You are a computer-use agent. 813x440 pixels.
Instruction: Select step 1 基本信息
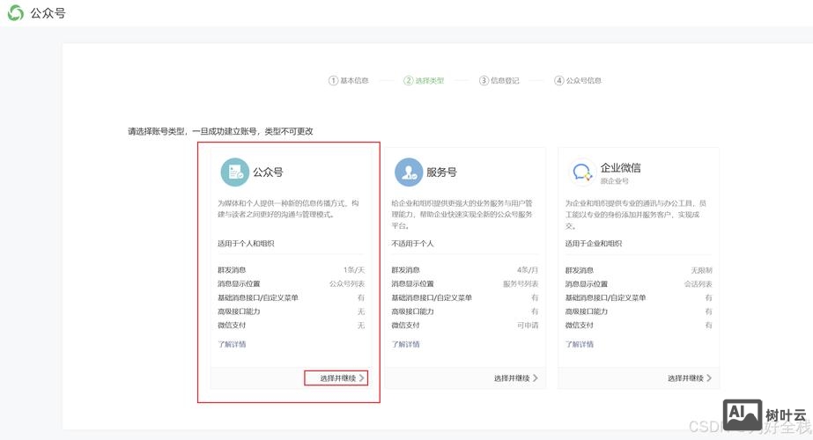pos(349,80)
